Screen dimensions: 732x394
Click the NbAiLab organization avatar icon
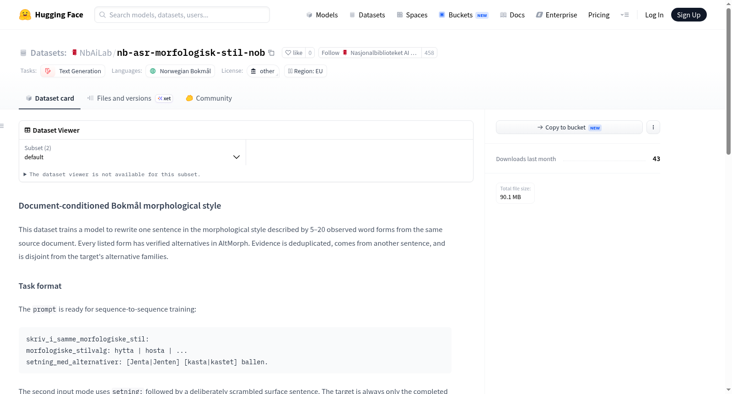click(75, 53)
